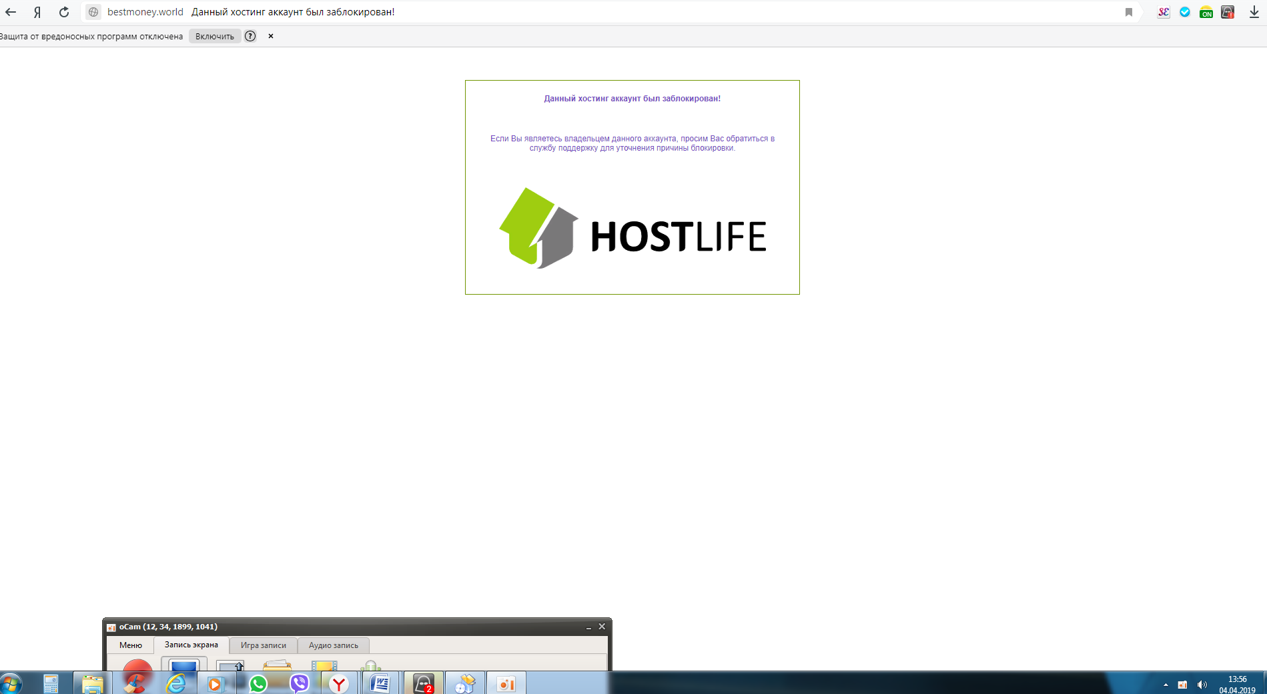Switch to the Запись экрана tab
The width and height of the screenshot is (1267, 694).
point(191,645)
